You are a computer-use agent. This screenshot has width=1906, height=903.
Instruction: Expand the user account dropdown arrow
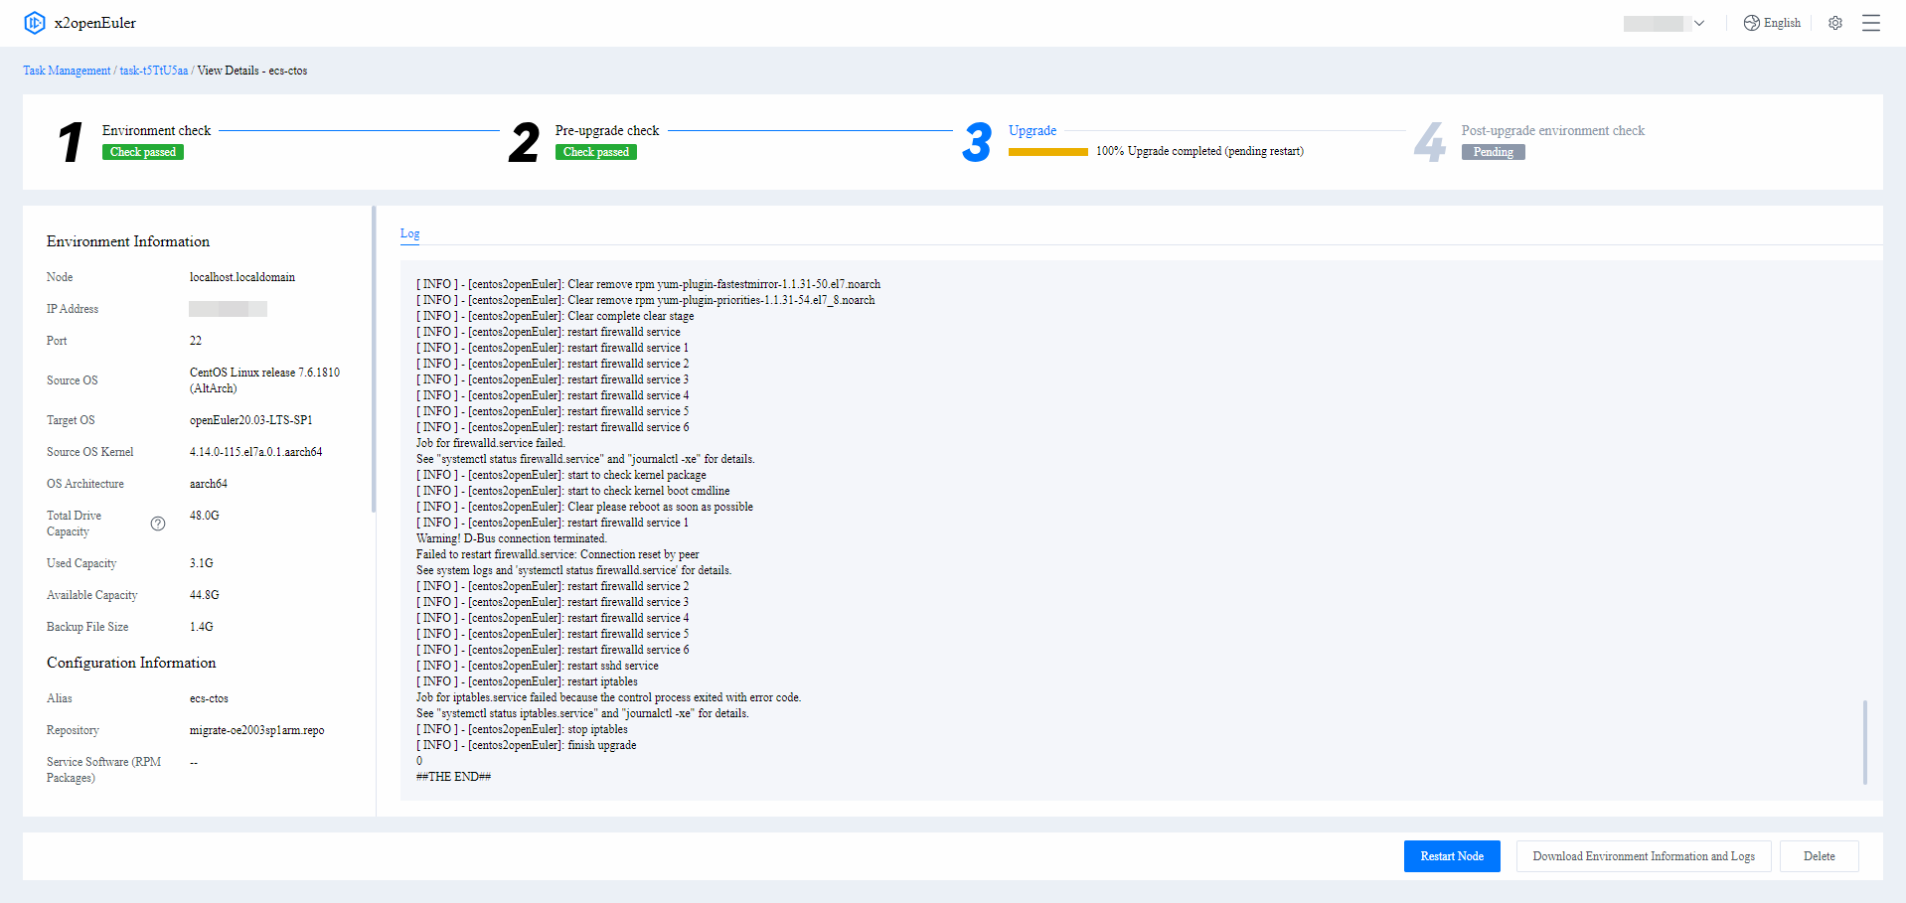click(x=1699, y=24)
